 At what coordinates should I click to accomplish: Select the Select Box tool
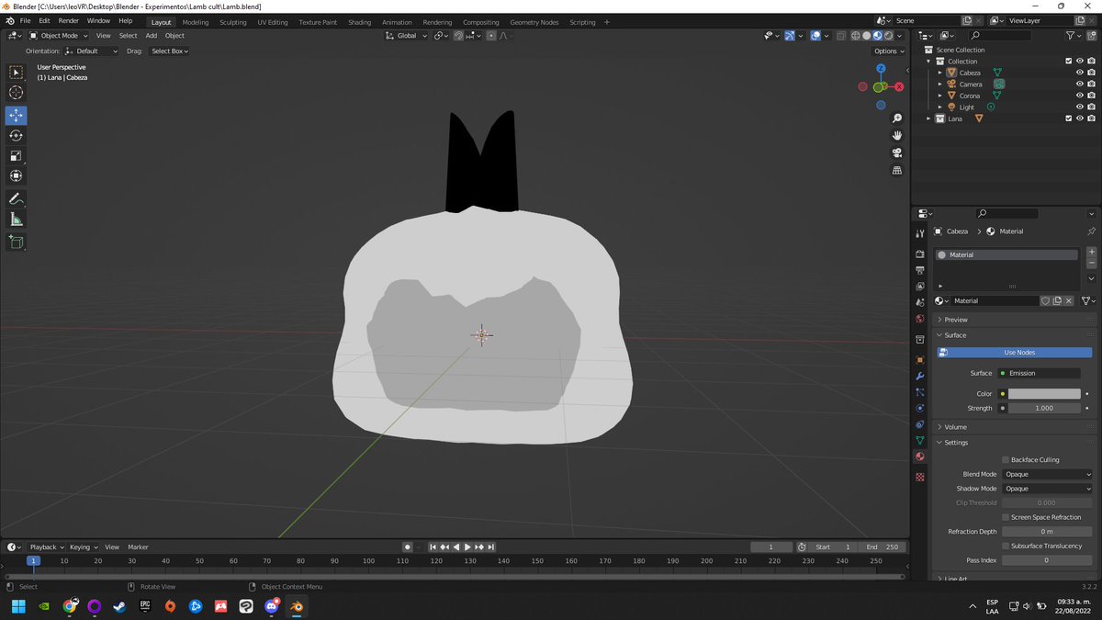(x=16, y=73)
